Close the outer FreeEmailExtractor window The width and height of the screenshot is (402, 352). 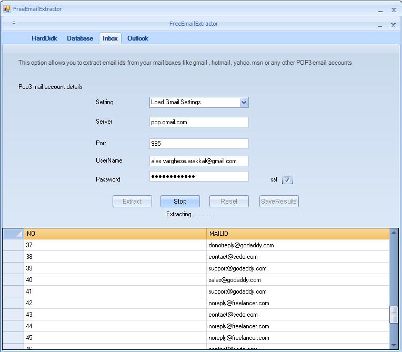(394, 10)
